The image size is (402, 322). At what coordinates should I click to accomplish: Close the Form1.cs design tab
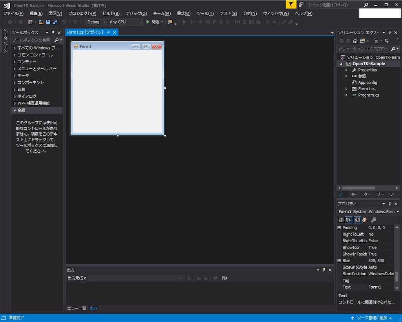coord(115,32)
